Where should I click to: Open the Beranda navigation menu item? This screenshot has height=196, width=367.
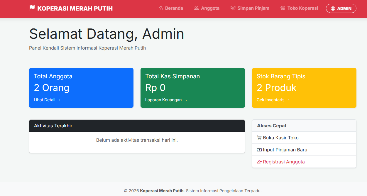pos(170,8)
